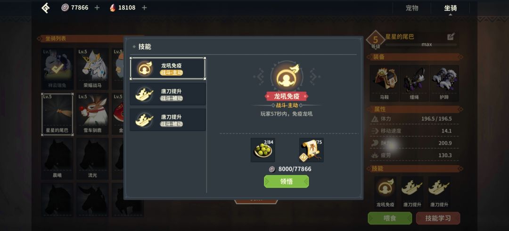Choose the 雪车驯鹿 mount thumbnail
This screenshot has width=509, height=231.
92,114
